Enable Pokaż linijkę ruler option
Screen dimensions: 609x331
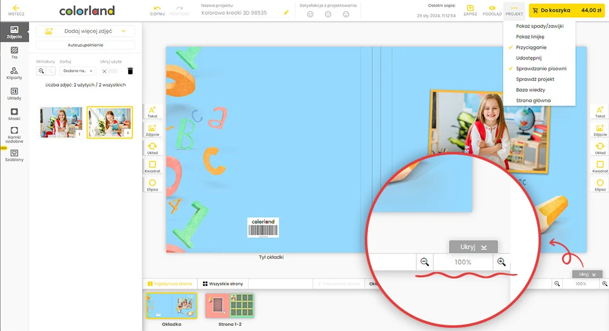[x=530, y=37]
